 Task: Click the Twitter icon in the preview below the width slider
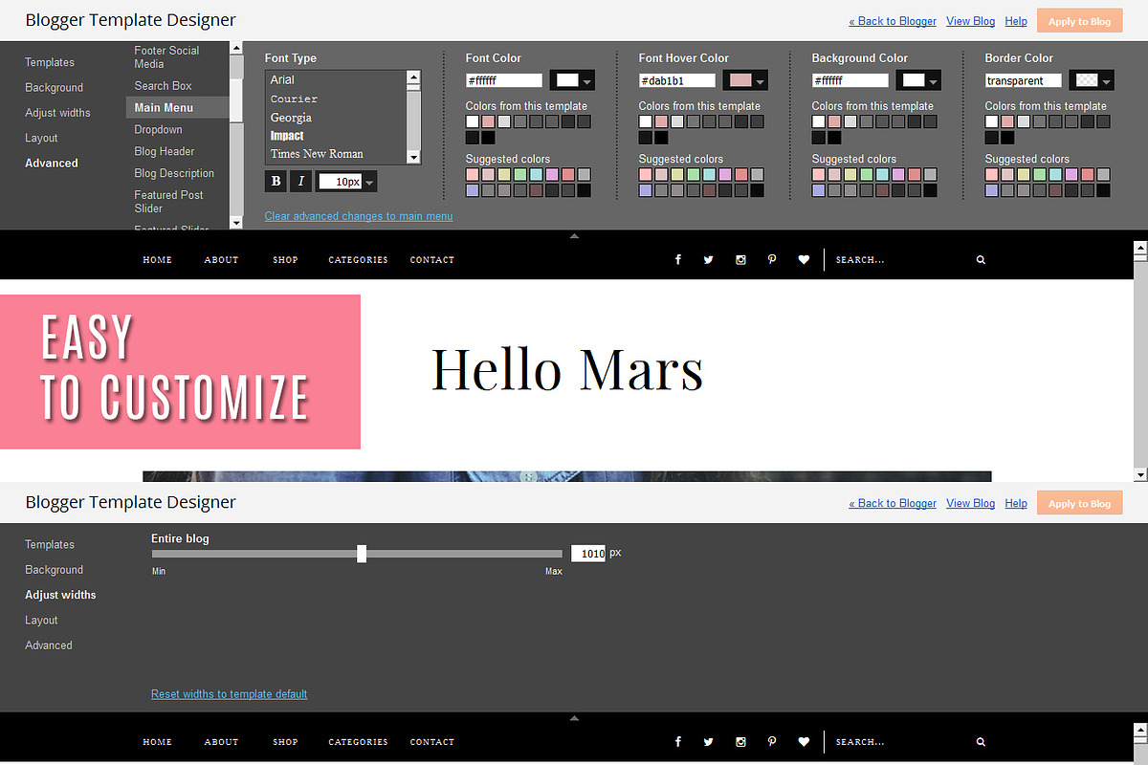click(708, 741)
